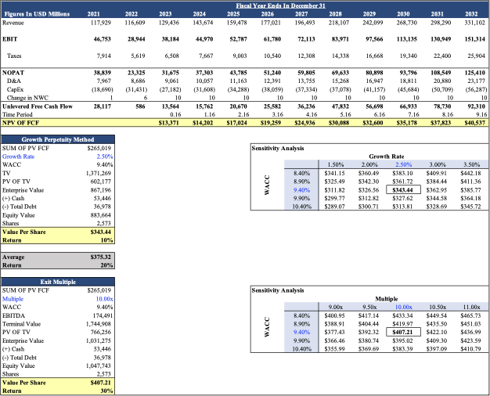Select the 2026 year column header

click(x=267, y=14)
